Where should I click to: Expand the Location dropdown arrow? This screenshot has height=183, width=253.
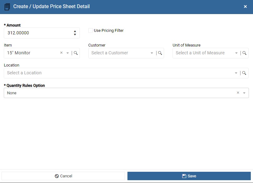(236, 73)
